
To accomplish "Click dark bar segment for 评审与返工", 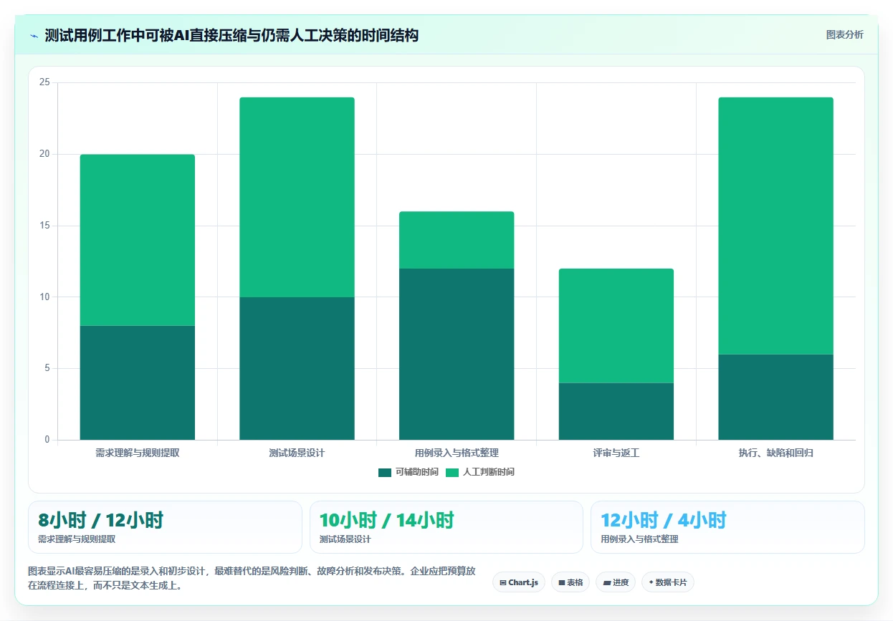I will (x=616, y=411).
